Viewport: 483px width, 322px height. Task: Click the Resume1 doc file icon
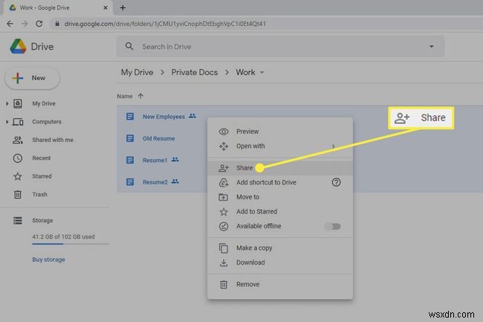coord(130,160)
